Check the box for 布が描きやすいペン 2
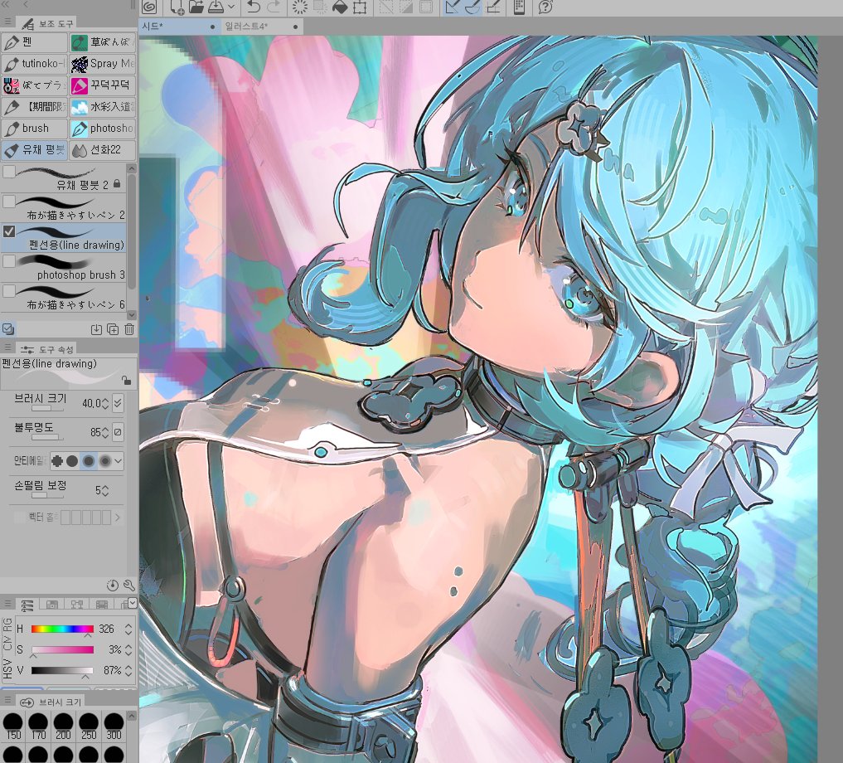 click(x=8, y=202)
